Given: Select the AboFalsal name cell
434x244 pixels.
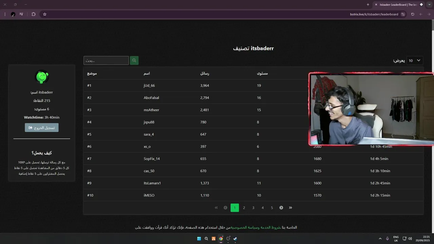Looking at the screenshot, I should coord(151,98).
